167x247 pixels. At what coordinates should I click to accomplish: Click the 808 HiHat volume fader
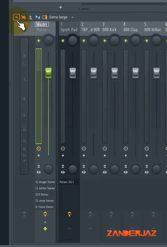pos(157,73)
